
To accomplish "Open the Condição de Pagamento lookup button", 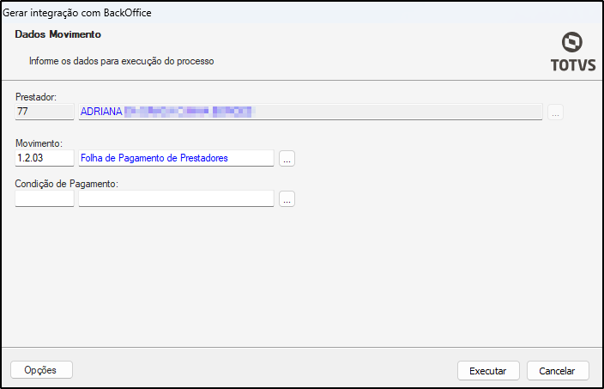I will pos(287,198).
